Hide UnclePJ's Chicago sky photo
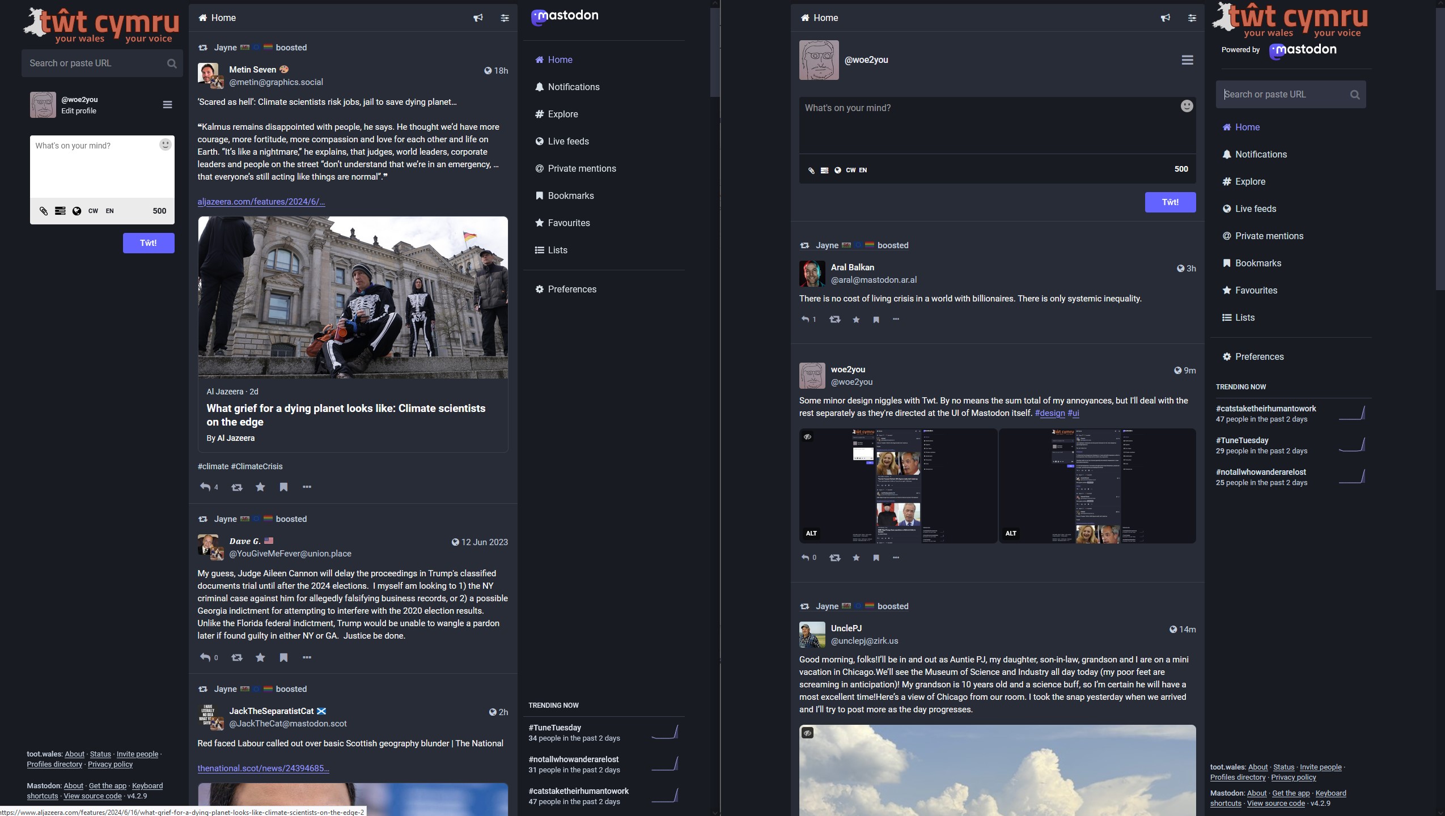This screenshot has height=816, width=1445. click(x=808, y=732)
